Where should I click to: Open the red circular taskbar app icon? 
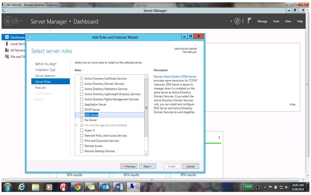(63, 187)
